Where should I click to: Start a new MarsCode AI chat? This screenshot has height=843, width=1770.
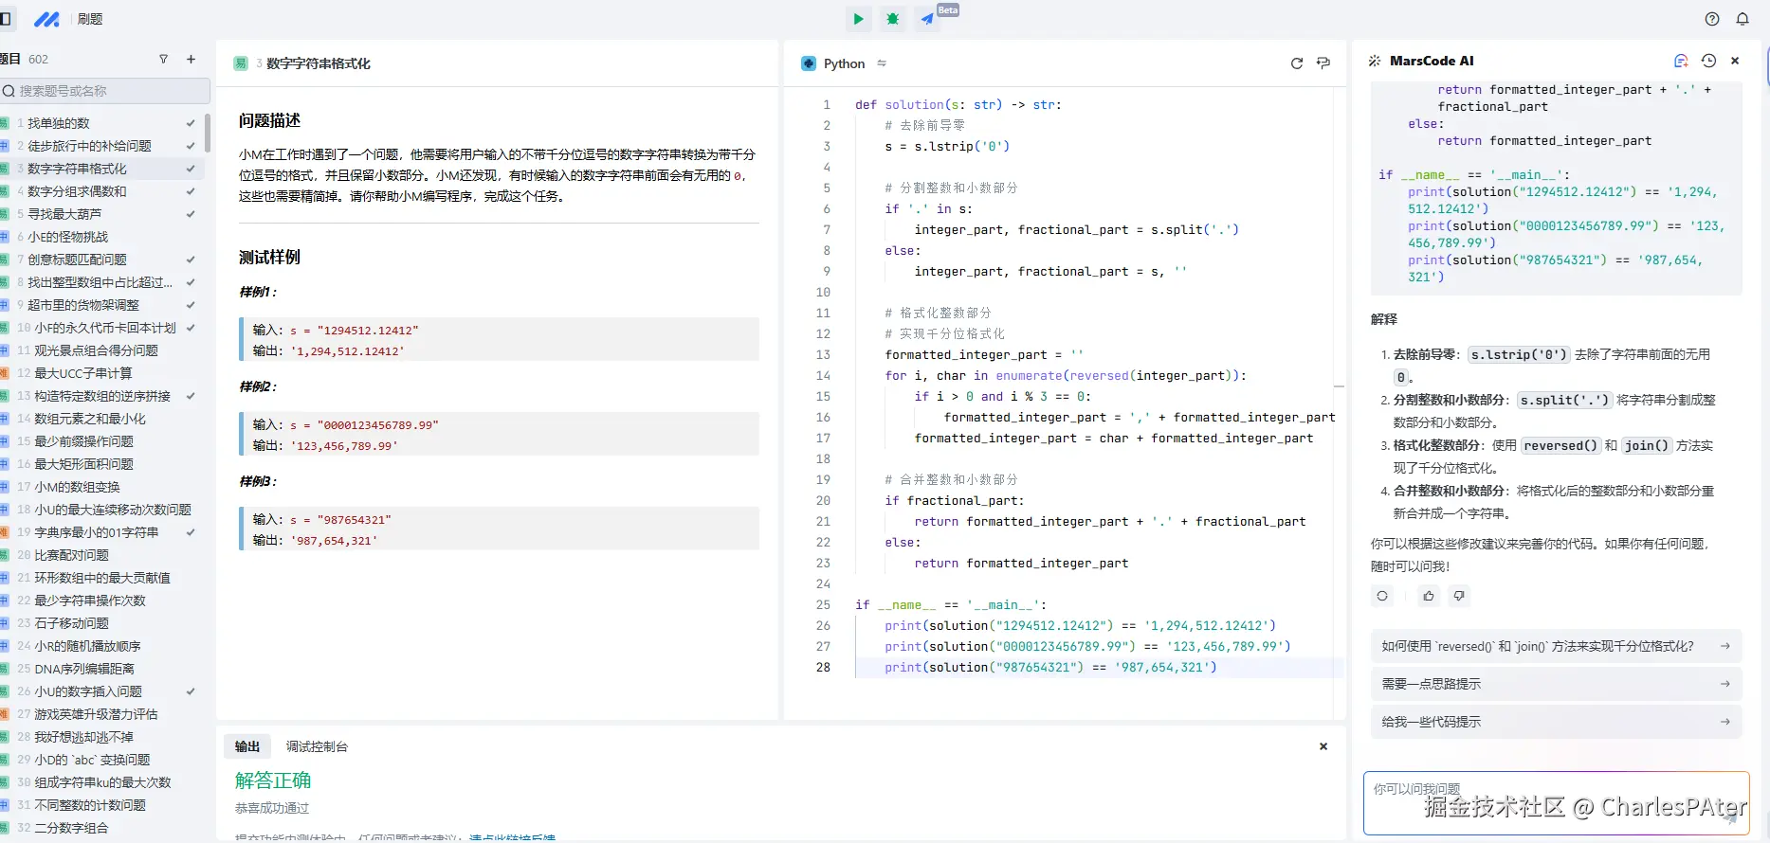(x=1681, y=61)
